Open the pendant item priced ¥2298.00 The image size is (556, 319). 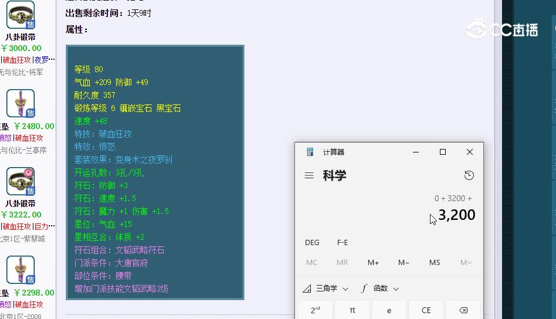coord(21,270)
